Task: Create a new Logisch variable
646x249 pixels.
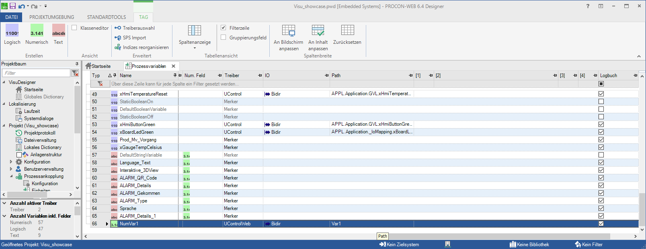Action: (x=12, y=34)
